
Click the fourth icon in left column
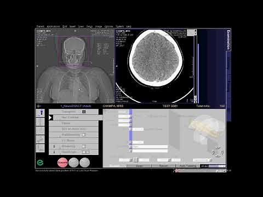pos(41,139)
